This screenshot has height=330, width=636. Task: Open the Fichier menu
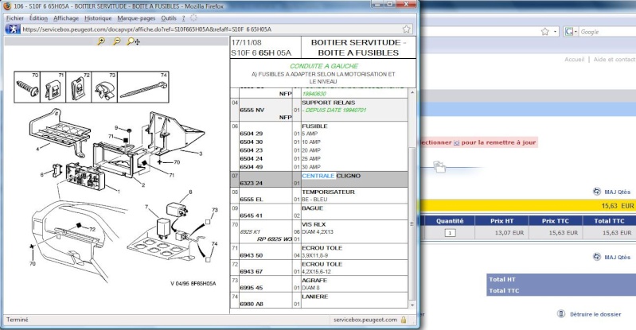point(15,18)
